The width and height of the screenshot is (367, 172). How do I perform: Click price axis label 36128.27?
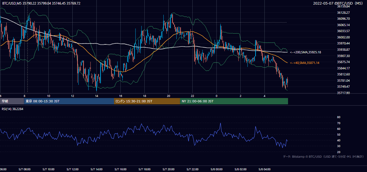[343, 13]
